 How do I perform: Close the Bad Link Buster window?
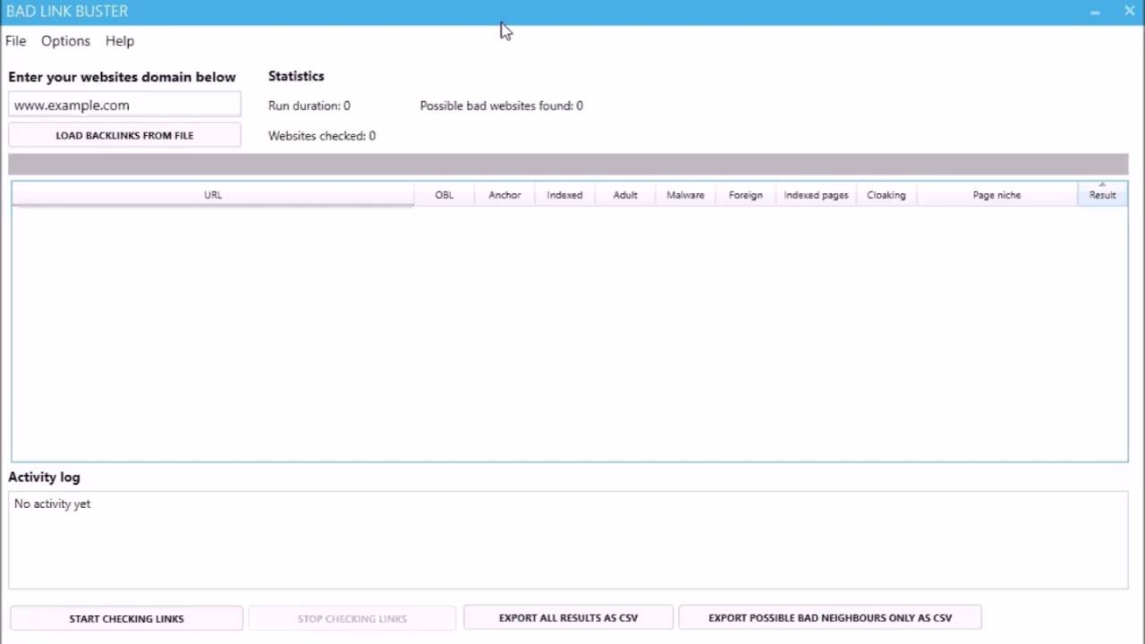point(1129,12)
